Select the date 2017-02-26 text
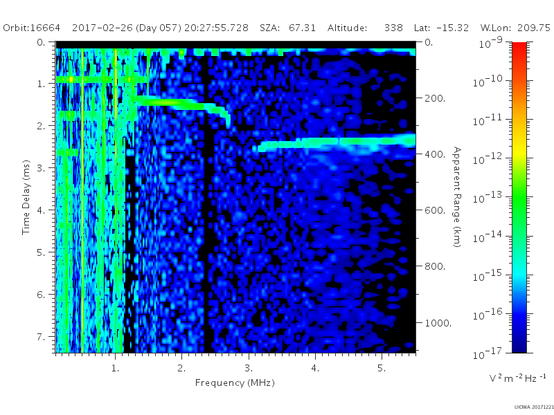The height and width of the screenshot is (415, 554). point(102,28)
